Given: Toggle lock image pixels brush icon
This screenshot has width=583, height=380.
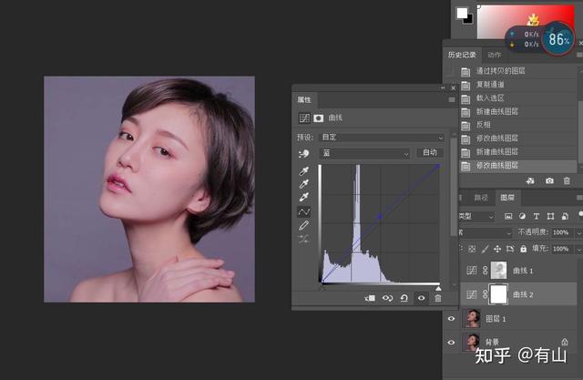Looking at the screenshot, I should pyautogui.click(x=485, y=249).
